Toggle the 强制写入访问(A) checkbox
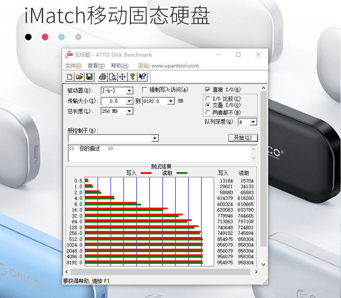Screen dimensions: 341x298 (145, 90)
